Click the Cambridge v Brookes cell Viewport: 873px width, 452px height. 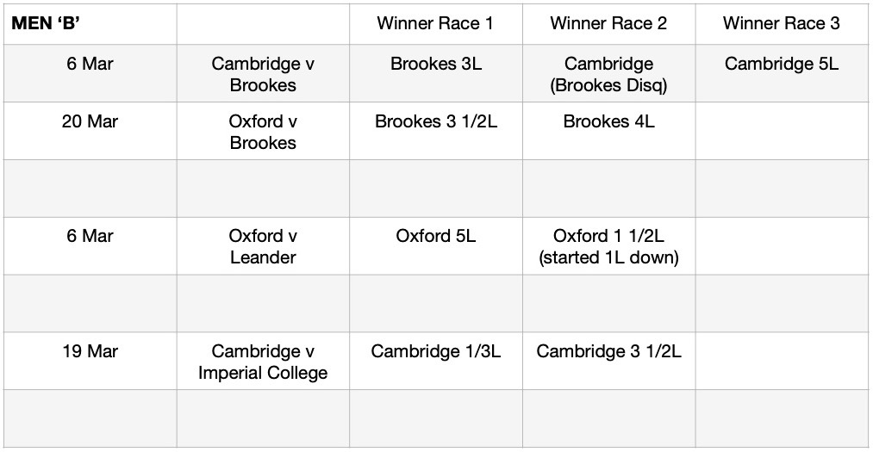[x=263, y=74]
